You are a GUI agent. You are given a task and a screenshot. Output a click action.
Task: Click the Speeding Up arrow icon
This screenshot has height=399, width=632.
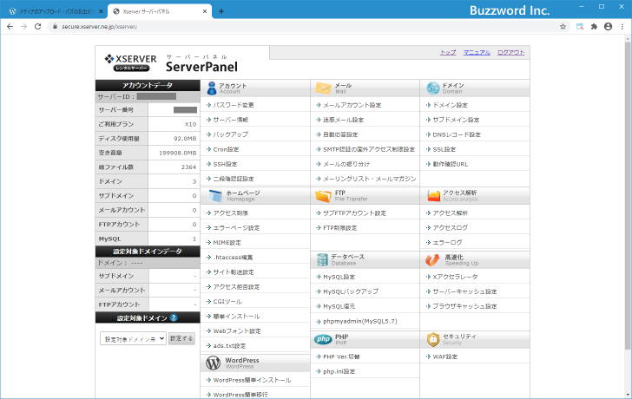pyautogui.click(x=432, y=260)
